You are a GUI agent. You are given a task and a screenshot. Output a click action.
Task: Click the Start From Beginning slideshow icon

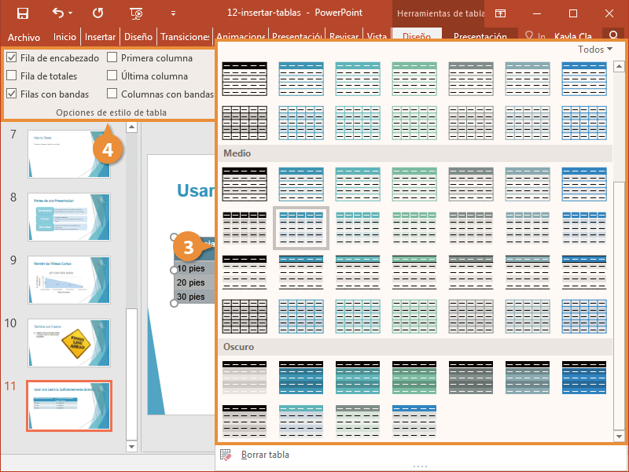(137, 13)
